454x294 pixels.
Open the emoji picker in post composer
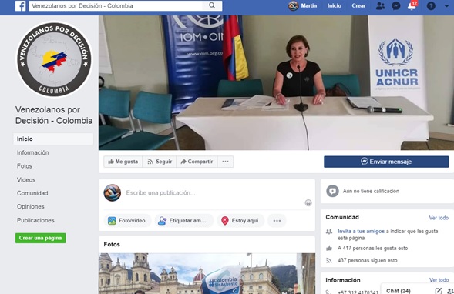[x=308, y=203]
